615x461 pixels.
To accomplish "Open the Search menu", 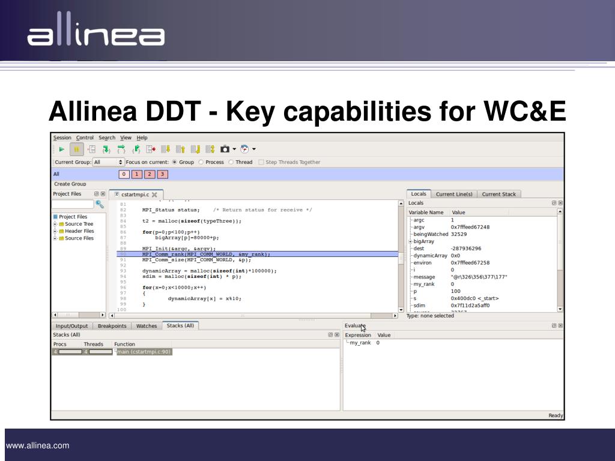I will click(107, 137).
